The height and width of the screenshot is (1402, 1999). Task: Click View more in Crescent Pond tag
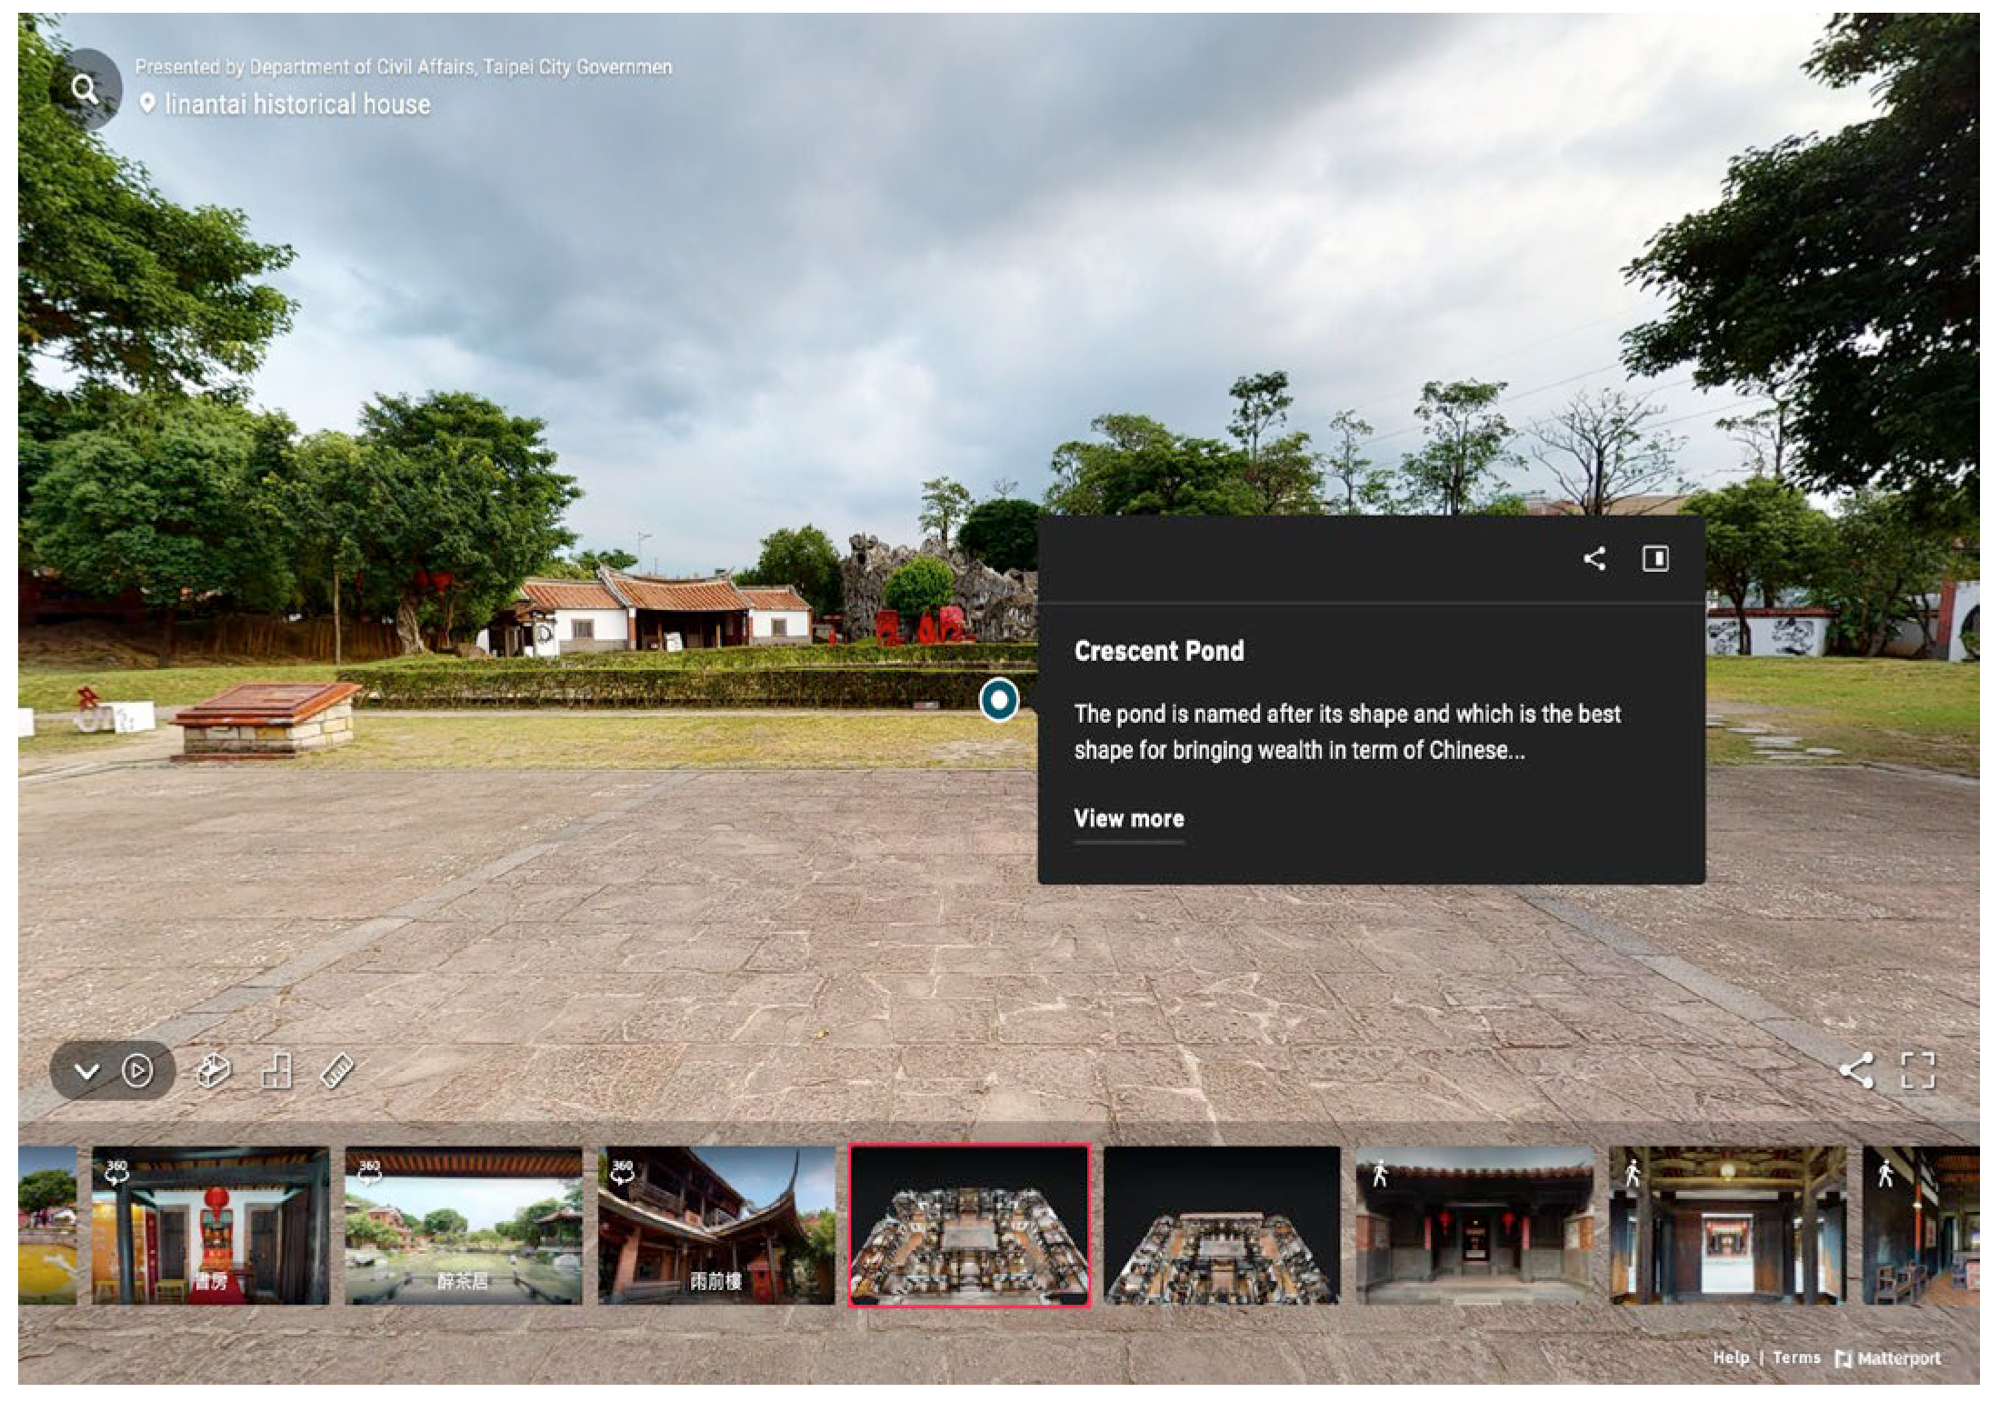1128,818
